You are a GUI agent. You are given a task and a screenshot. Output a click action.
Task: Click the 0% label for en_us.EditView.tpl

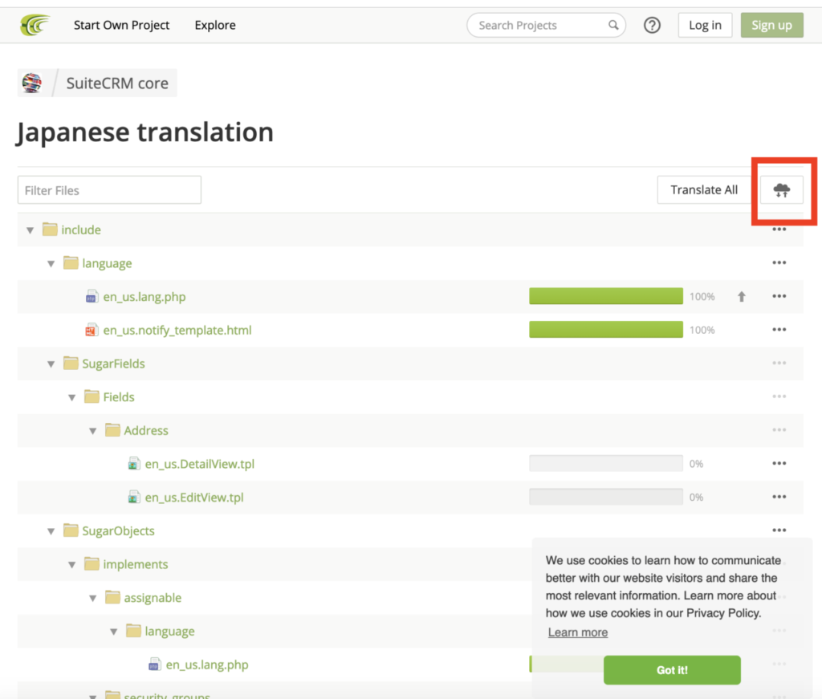[x=696, y=498]
